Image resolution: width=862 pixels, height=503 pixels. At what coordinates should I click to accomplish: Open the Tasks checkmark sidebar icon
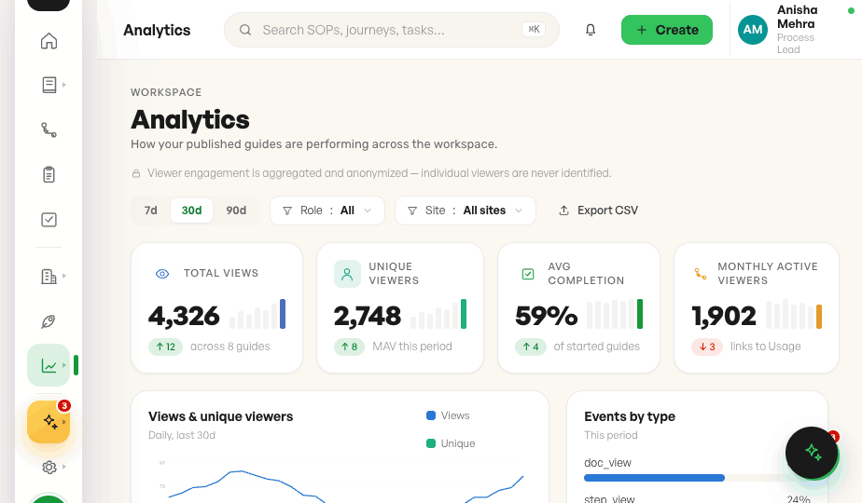click(49, 220)
